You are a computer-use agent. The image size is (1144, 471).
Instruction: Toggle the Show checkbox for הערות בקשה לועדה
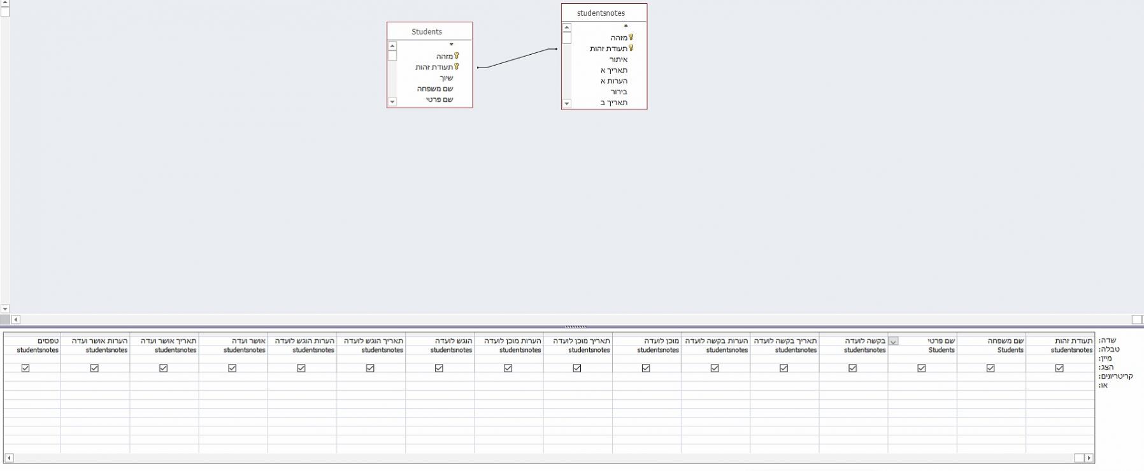(715, 368)
